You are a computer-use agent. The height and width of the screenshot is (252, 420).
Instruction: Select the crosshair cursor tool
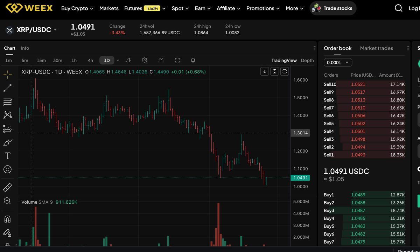pos(7,74)
